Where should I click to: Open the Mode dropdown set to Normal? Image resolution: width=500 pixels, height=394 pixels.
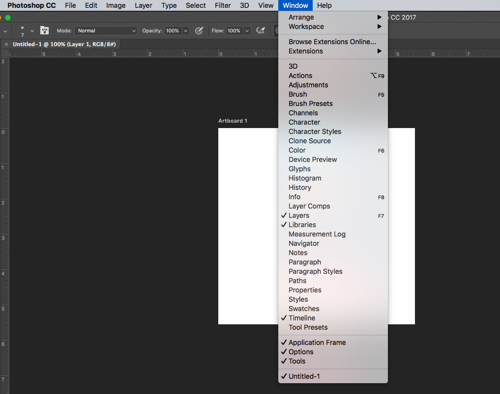(x=106, y=30)
